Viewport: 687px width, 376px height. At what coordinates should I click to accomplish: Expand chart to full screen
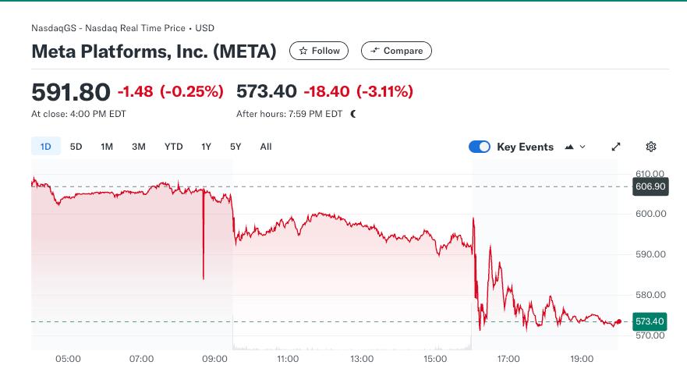click(616, 147)
